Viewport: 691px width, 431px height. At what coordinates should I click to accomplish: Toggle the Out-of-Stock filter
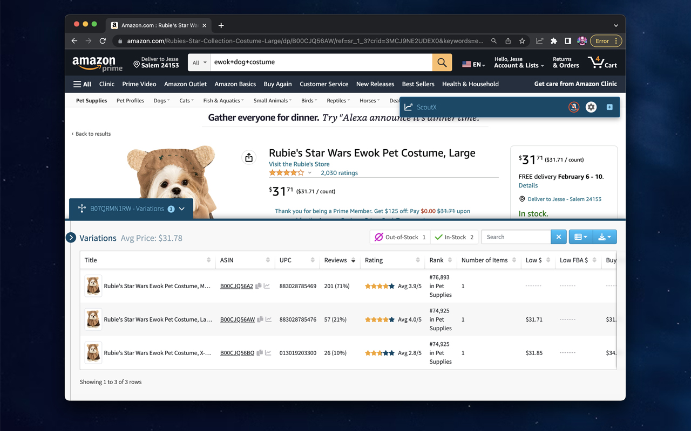[400, 237]
